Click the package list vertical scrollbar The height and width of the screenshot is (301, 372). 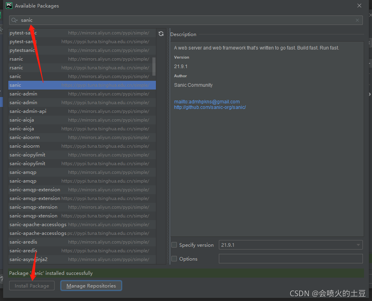pyautogui.click(x=154, y=67)
